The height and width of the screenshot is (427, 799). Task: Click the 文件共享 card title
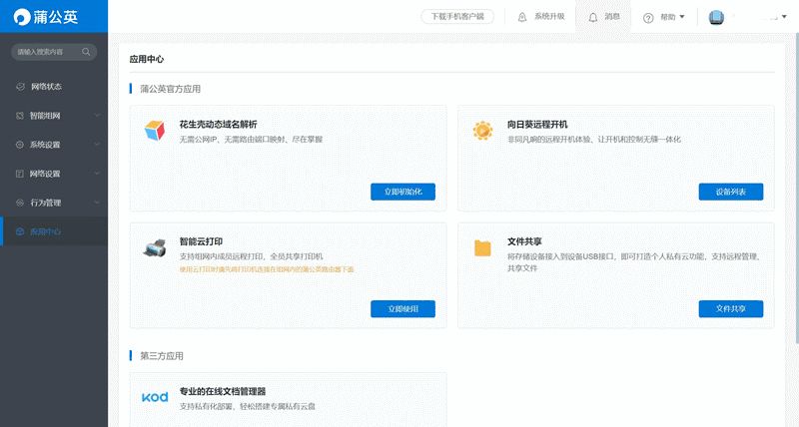click(524, 241)
